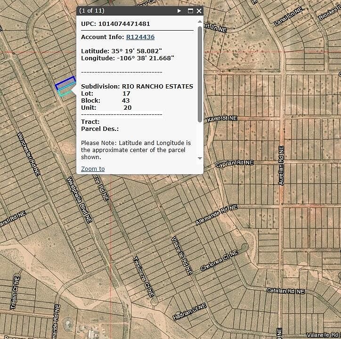Close the parcel info popup
This screenshot has width=341, height=339.
pyautogui.click(x=199, y=11)
